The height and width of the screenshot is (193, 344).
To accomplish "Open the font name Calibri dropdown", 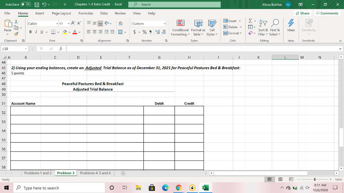I will tap(57, 24).
